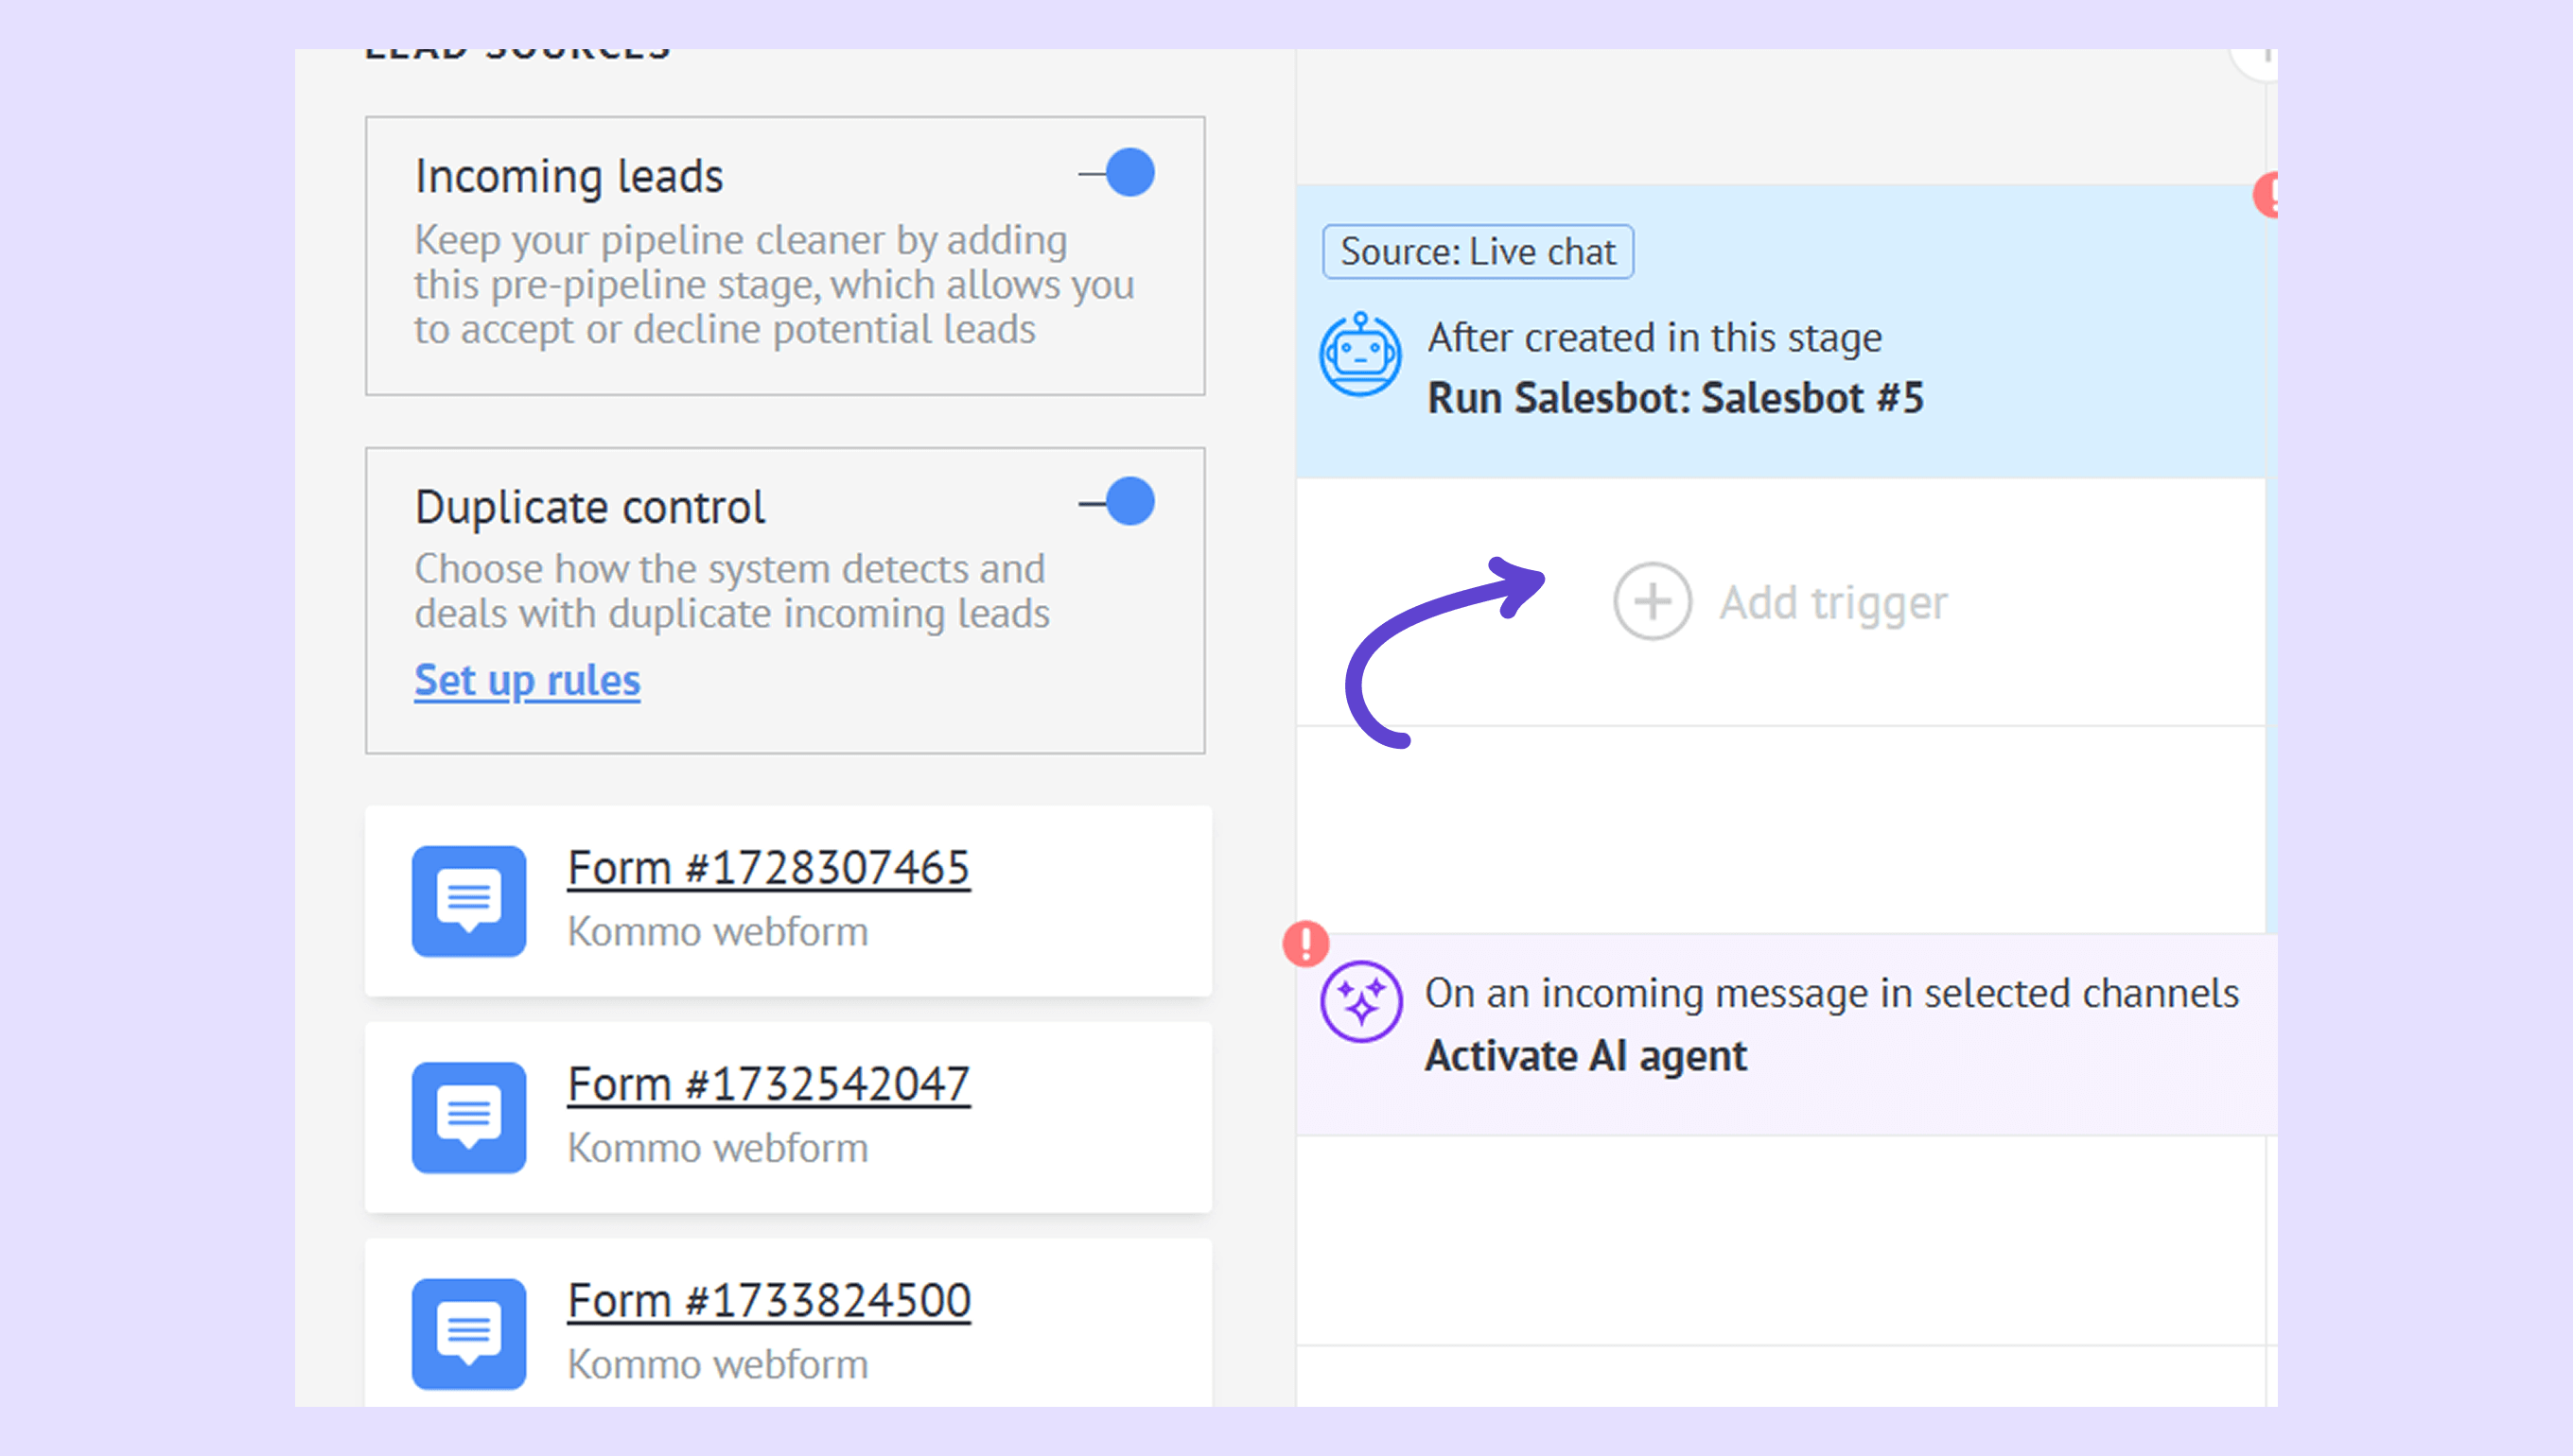Click the plus circle Add trigger icon
Screen dimensions: 2573x1456
tap(1652, 602)
